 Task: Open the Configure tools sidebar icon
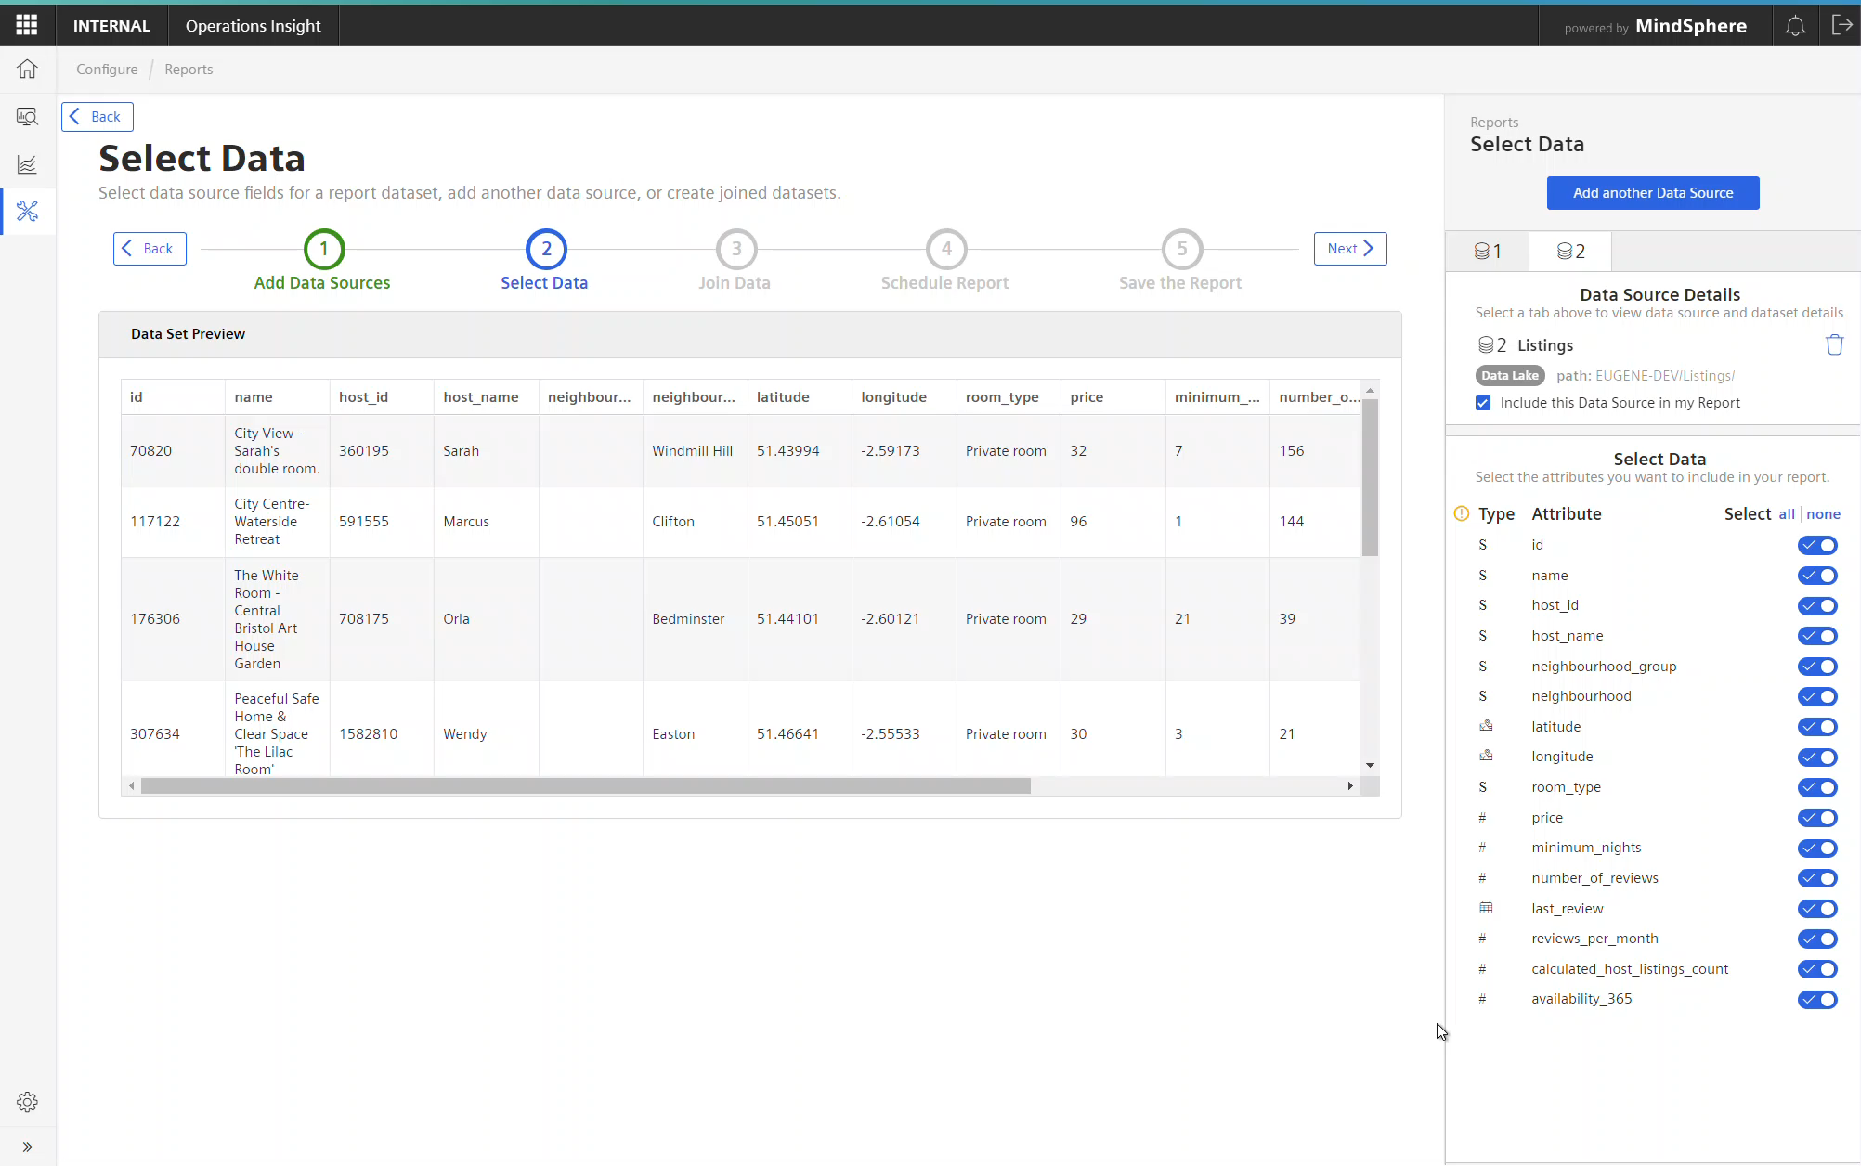click(27, 212)
